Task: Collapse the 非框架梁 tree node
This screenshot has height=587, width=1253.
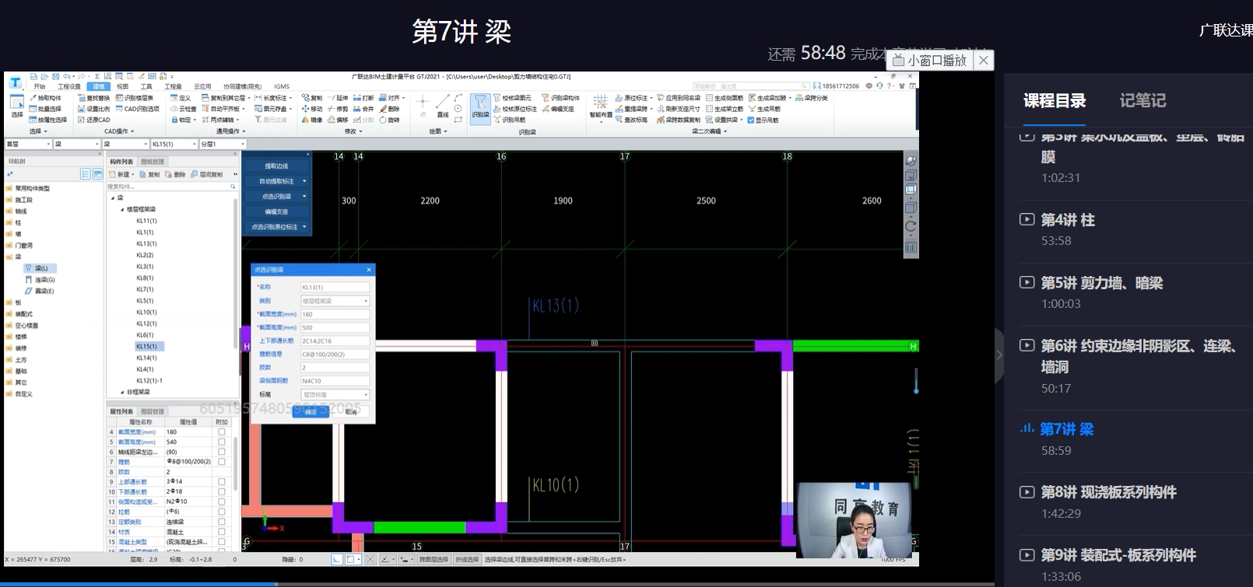Action: click(122, 393)
